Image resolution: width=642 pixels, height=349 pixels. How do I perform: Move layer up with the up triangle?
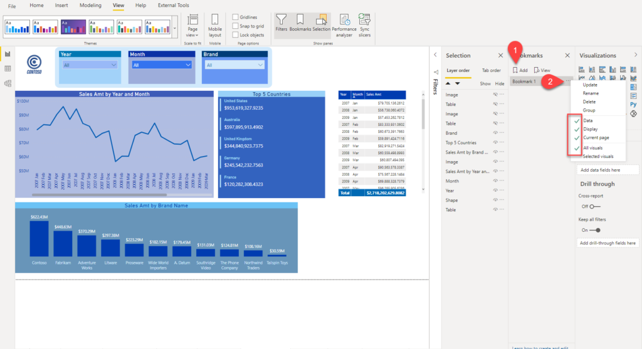(x=448, y=83)
